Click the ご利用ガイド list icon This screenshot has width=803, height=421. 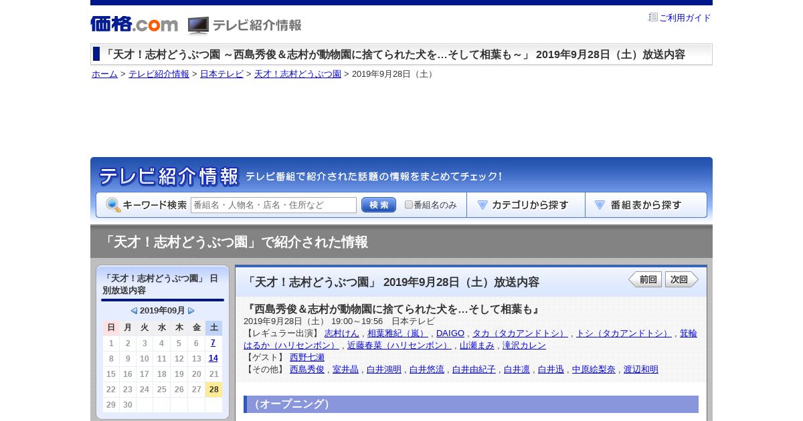pyautogui.click(x=653, y=17)
